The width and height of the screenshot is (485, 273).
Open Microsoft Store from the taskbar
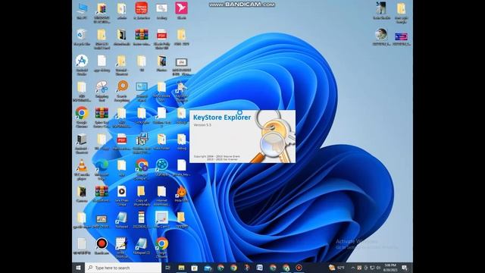click(194, 268)
